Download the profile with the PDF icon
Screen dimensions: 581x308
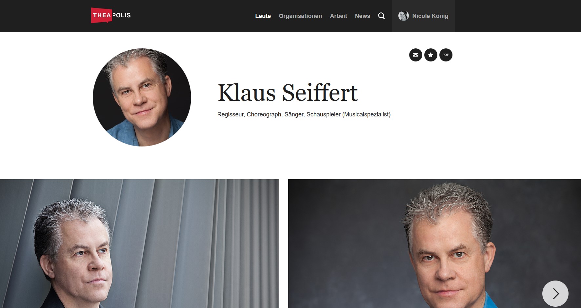coord(446,55)
